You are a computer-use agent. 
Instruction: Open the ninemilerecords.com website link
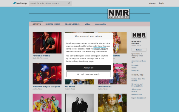point(138,62)
